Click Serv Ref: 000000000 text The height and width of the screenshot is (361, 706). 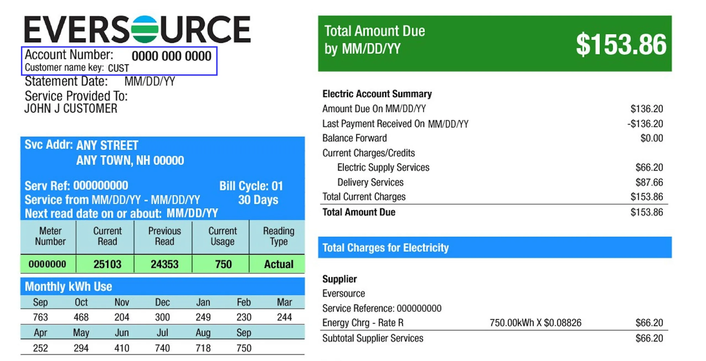[x=76, y=186]
